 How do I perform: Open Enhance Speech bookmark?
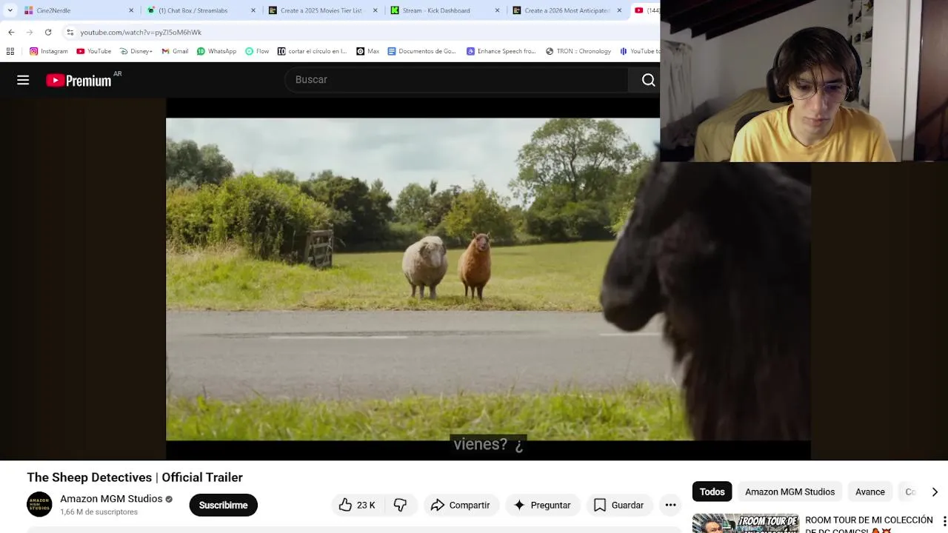click(x=501, y=51)
